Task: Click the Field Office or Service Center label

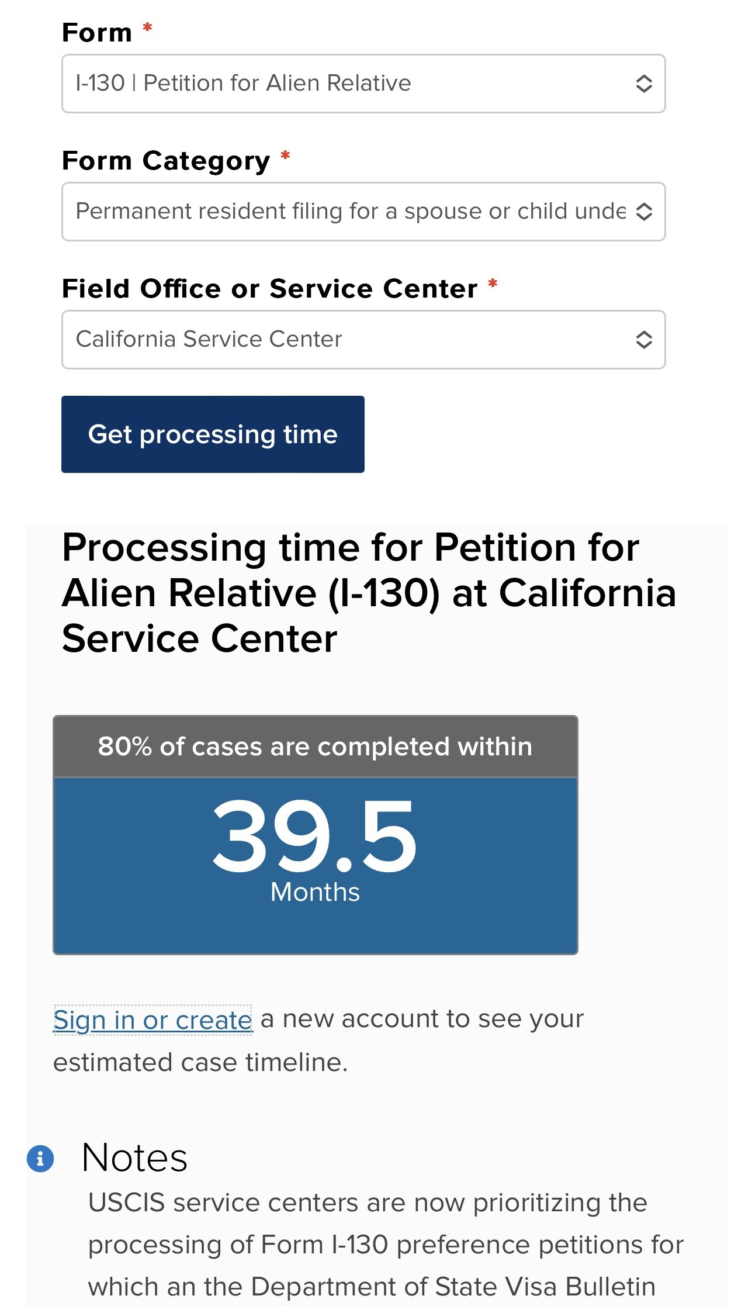Action: [269, 289]
